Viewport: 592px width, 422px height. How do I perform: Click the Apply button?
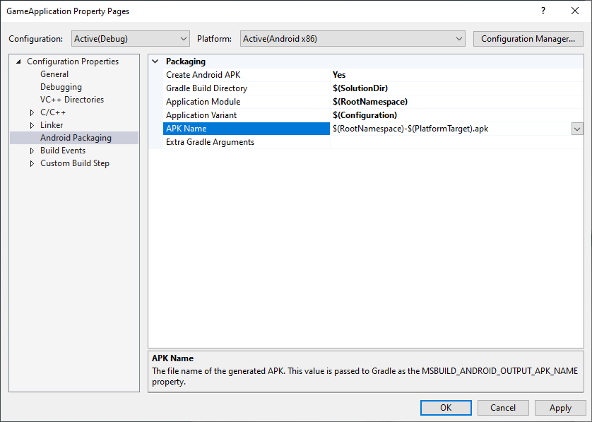tap(560, 408)
